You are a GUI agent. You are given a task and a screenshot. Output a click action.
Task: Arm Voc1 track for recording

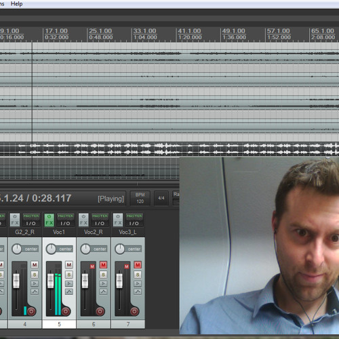click(66, 311)
